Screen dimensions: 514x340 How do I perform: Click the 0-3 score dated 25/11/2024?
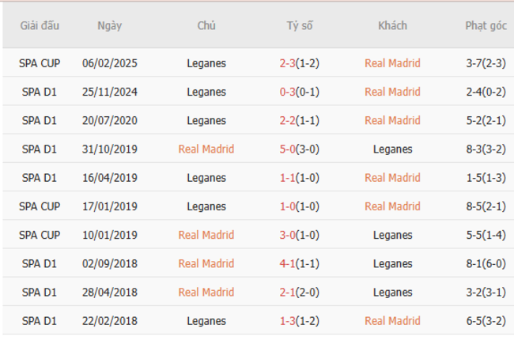coord(287,92)
